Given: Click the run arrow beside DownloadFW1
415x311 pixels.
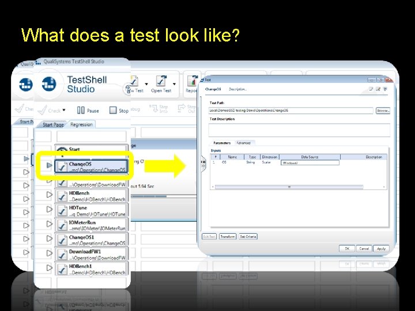Looking at the screenshot, I should 49,253.
